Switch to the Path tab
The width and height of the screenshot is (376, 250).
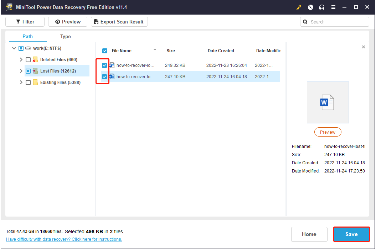27,36
